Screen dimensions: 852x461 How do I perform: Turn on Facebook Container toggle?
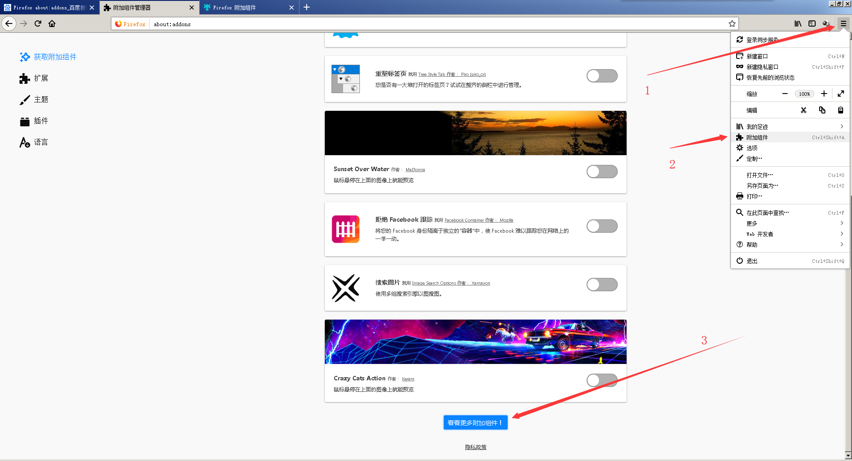pyautogui.click(x=602, y=226)
